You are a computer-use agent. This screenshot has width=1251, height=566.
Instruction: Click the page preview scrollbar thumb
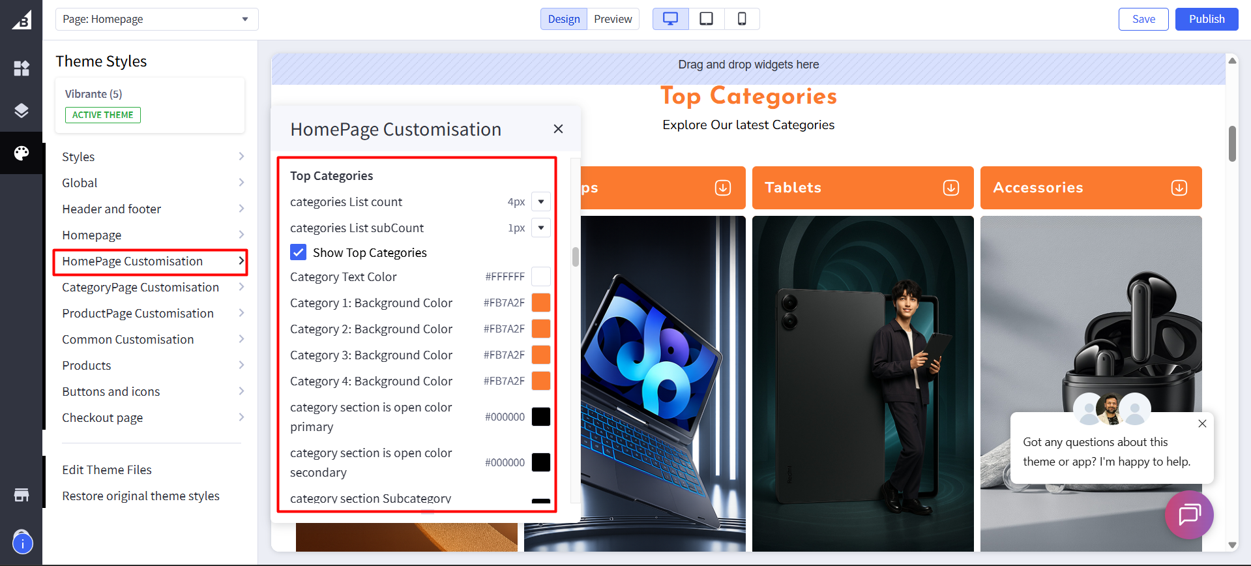[1232, 143]
